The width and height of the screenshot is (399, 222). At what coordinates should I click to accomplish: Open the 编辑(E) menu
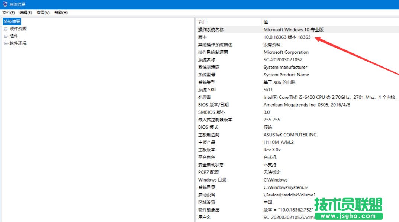click(25, 12)
